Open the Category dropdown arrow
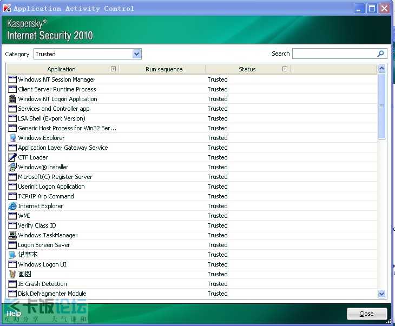Image resolution: width=395 pixels, height=326 pixels. pos(137,54)
